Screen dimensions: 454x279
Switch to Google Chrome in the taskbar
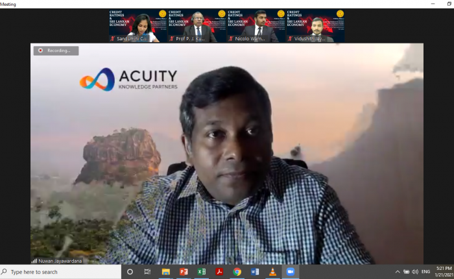237,272
